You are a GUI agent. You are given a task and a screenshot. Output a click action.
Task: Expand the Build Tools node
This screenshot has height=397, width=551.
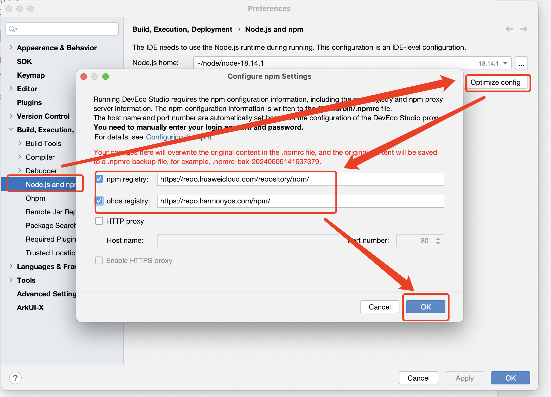pyautogui.click(x=20, y=143)
